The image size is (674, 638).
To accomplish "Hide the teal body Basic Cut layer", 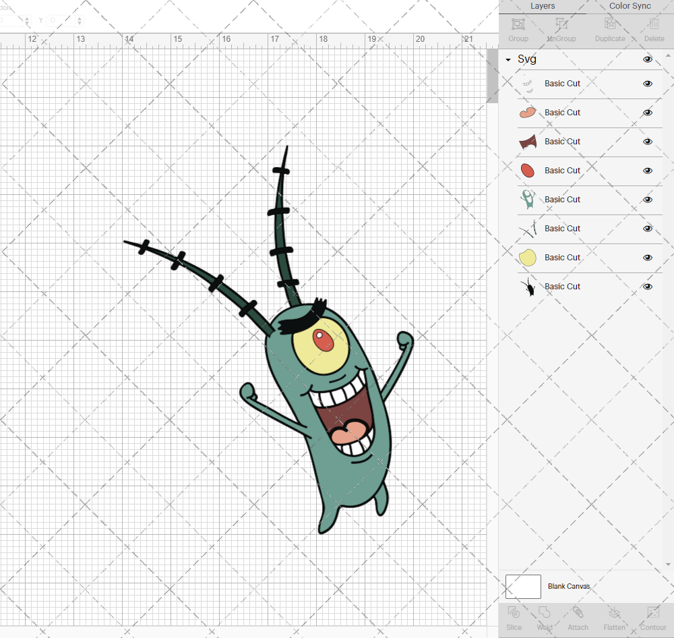I will pos(647,200).
